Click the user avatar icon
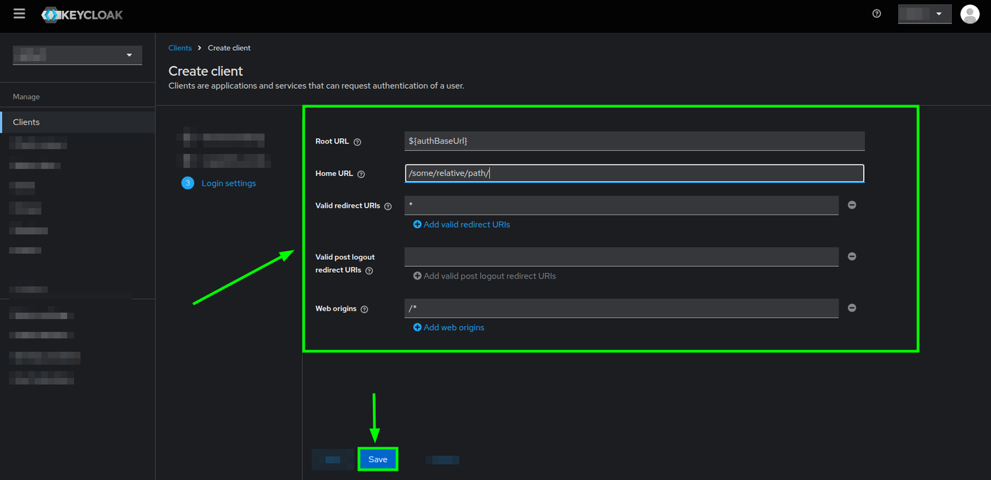Screen dimensions: 991x480 pos(969,13)
